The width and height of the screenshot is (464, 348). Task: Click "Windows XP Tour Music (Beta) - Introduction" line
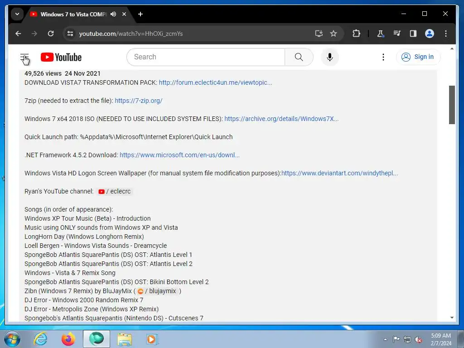pyautogui.click(x=87, y=218)
